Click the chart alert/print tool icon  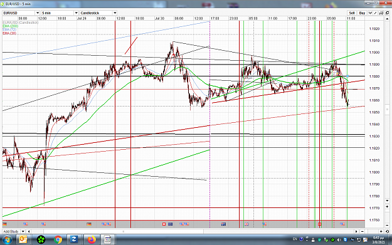[381, 13]
